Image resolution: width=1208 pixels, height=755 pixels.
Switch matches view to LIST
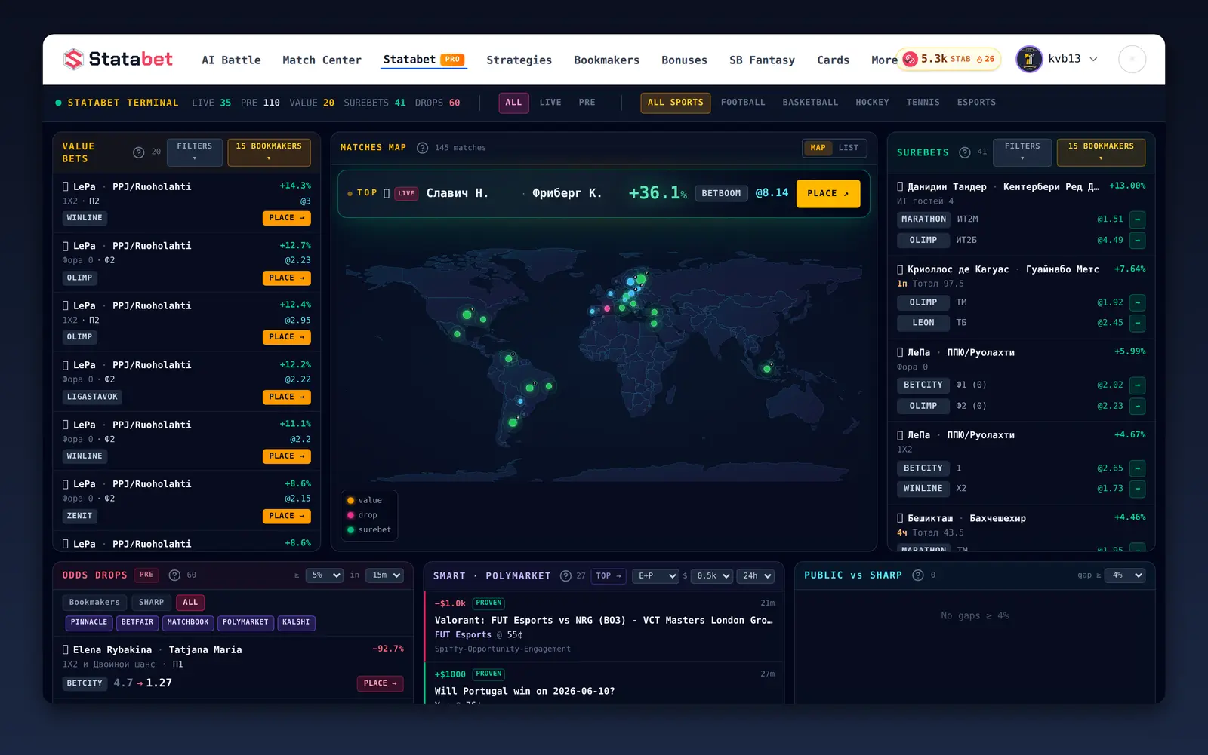pyautogui.click(x=849, y=148)
